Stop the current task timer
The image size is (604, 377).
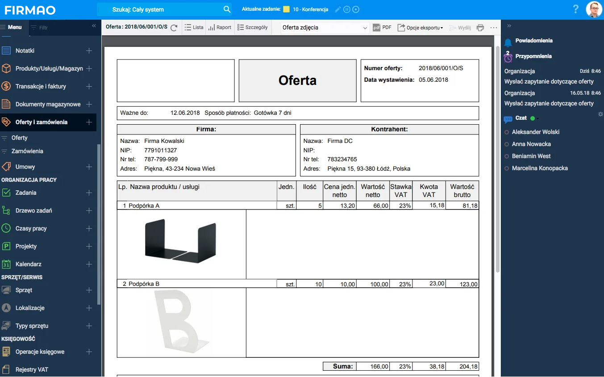coord(356,9)
